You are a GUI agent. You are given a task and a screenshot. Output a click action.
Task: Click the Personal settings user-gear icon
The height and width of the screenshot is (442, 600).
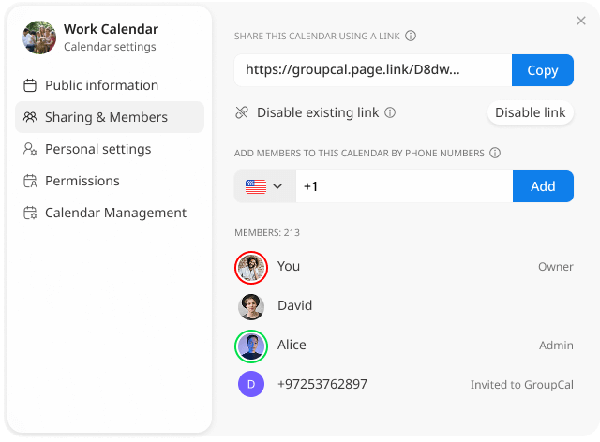click(30, 149)
